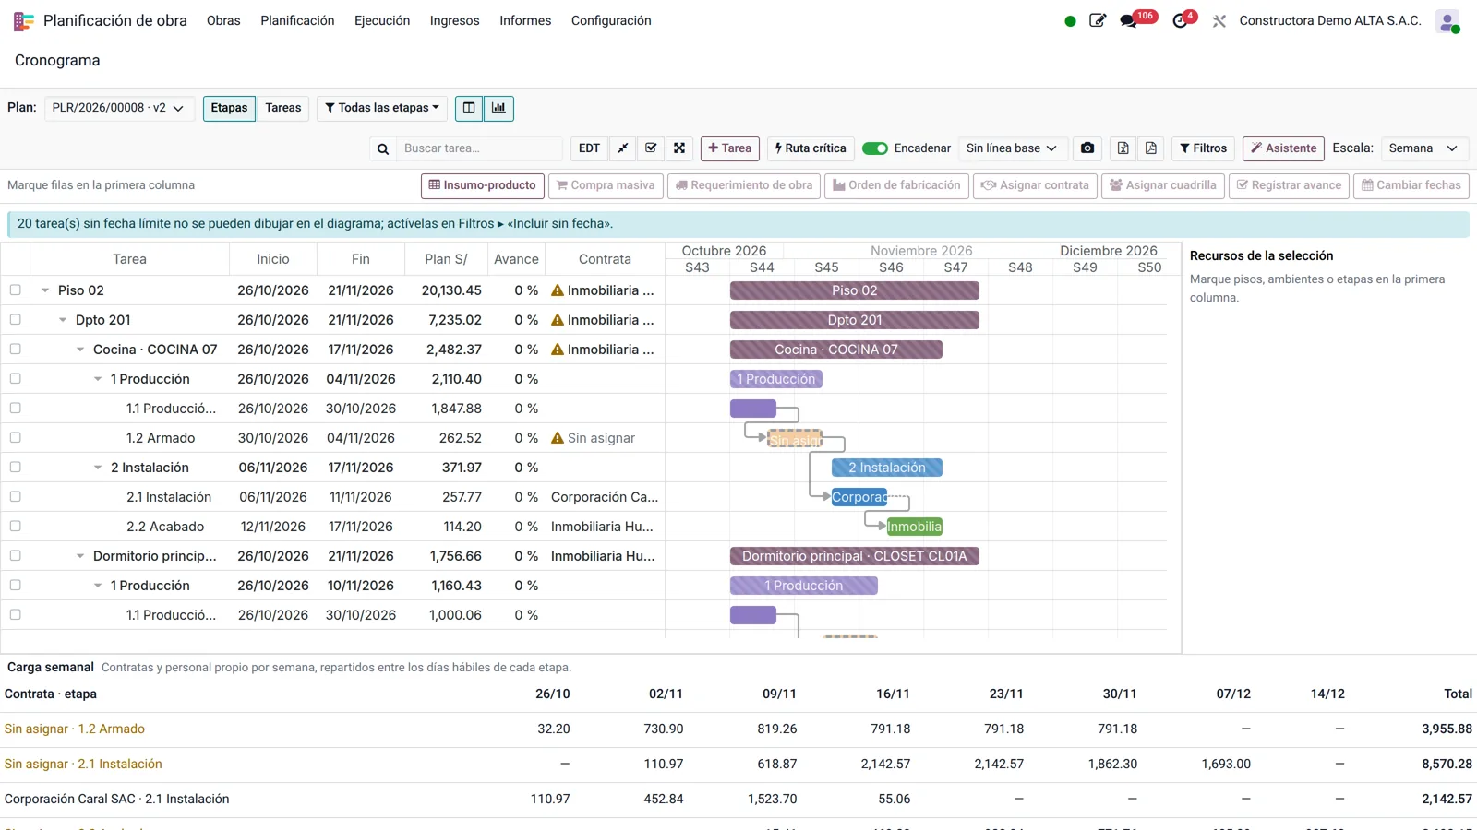The height and width of the screenshot is (830, 1477).
Task: Click the collapse arrows icon
Action: (x=623, y=148)
